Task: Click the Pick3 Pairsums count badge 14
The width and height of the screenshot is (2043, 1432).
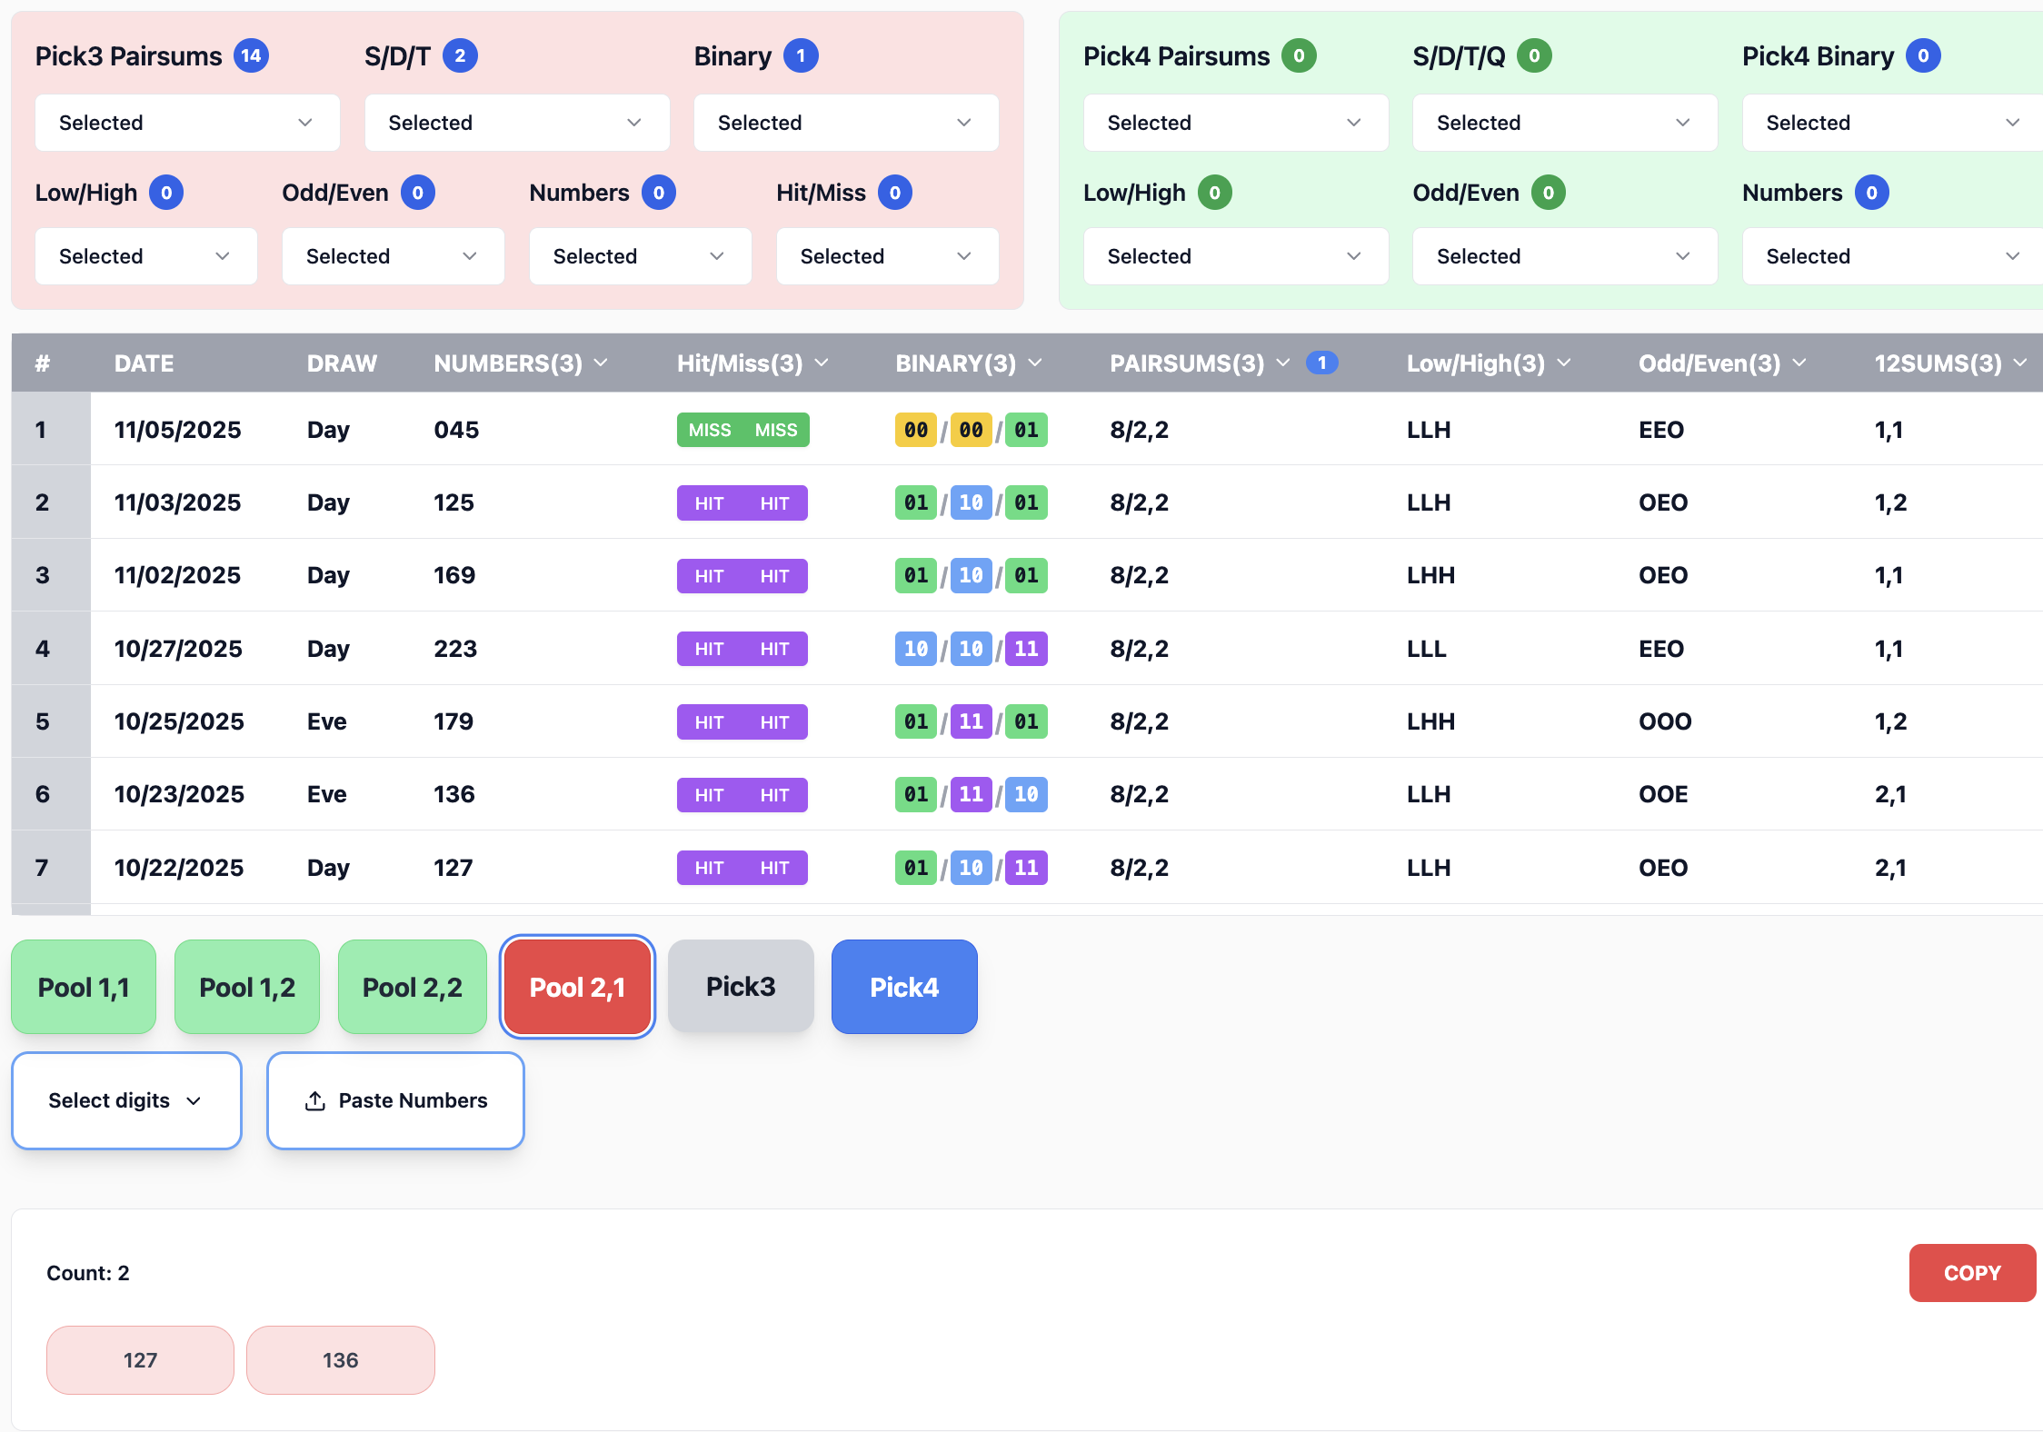Action: point(251,56)
